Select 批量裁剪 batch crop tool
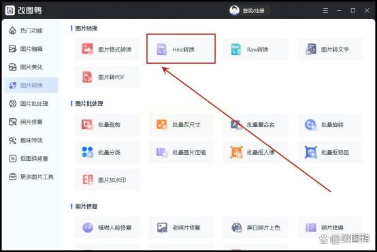The height and width of the screenshot is (252, 377). coord(107,124)
